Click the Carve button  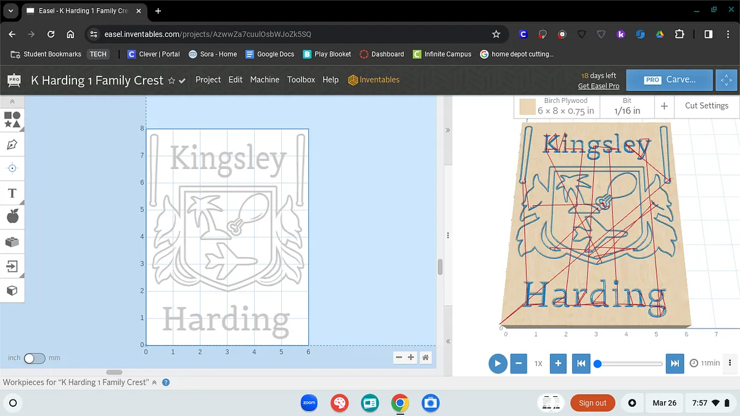tap(670, 80)
